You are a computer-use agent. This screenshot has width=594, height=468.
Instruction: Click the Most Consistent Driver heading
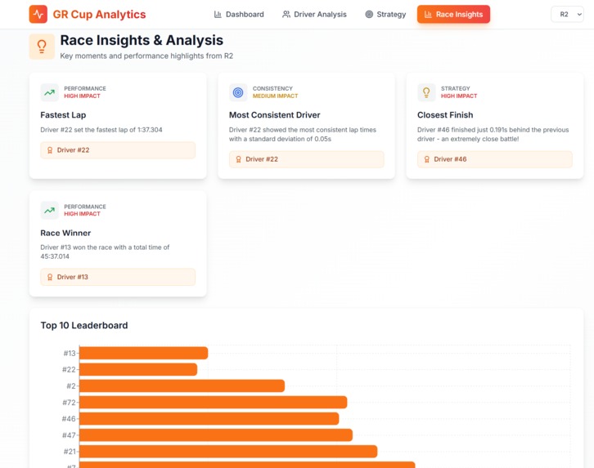pos(275,115)
